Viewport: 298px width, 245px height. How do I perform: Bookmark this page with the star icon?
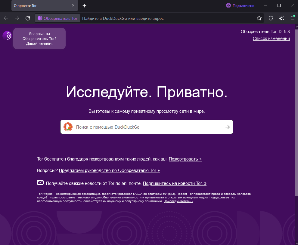tap(259, 18)
